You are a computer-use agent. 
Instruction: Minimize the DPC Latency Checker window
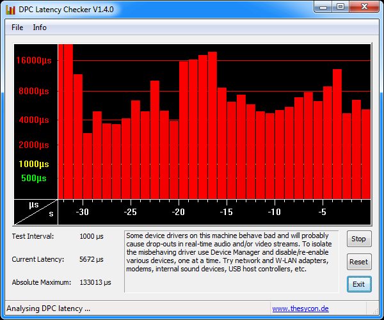coord(323,6)
